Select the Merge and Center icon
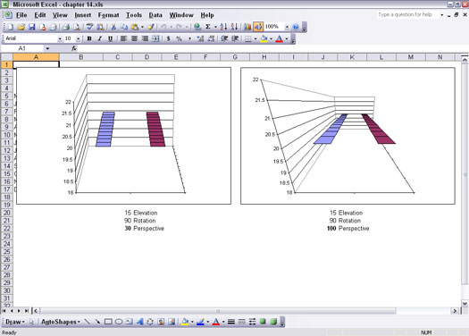 pyautogui.click(x=155, y=38)
